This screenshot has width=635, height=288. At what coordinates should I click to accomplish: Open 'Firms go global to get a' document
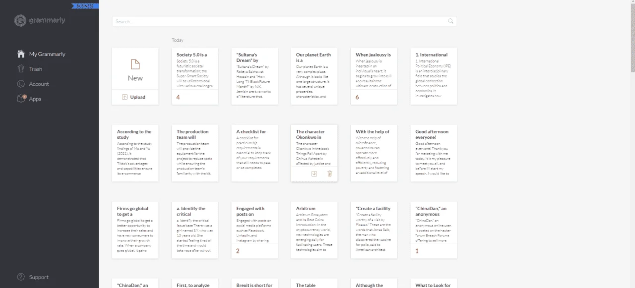(x=135, y=230)
